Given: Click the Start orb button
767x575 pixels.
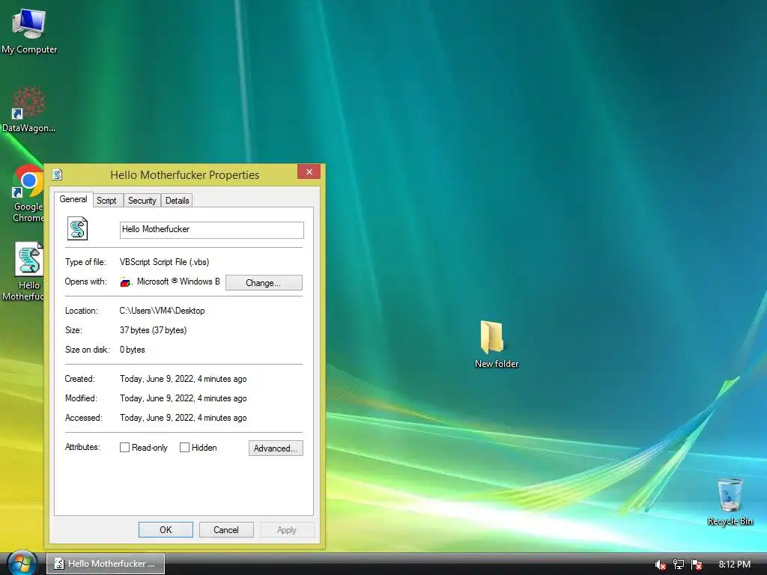Looking at the screenshot, I should coord(21,563).
